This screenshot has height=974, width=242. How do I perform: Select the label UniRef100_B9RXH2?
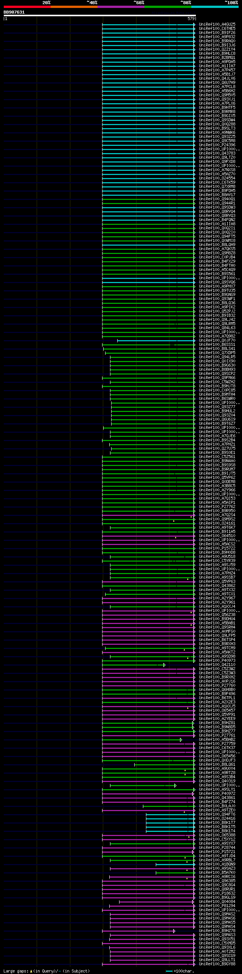[217, 677]
